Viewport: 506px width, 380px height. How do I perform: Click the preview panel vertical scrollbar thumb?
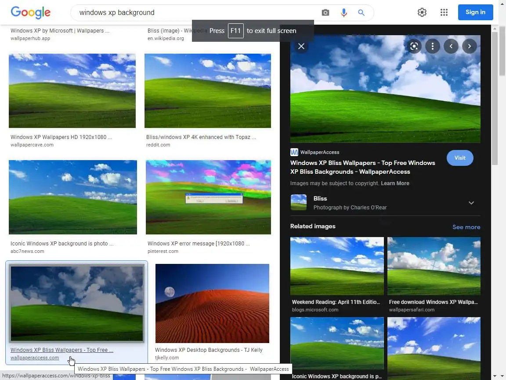(x=495, y=99)
